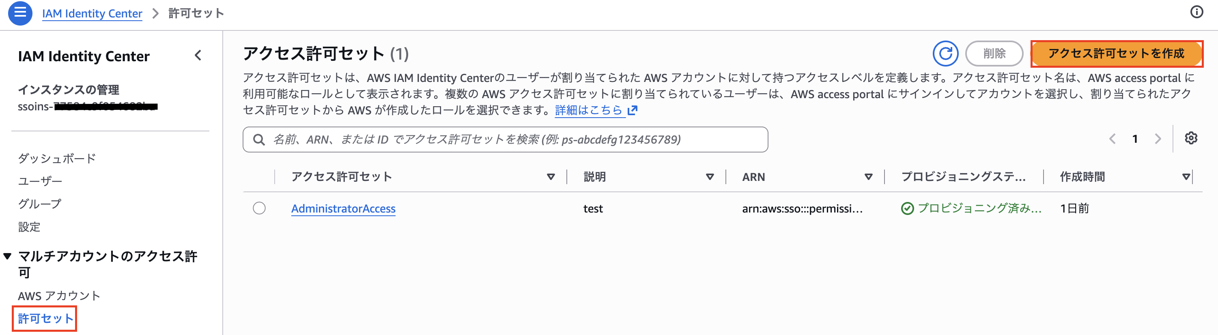Open ユーザー in sidebar
The height and width of the screenshot is (335, 1218).
pos(40,181)
